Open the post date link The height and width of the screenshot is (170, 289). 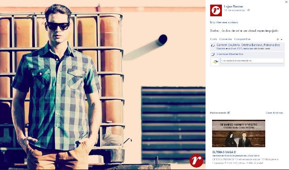coord(234,10)
